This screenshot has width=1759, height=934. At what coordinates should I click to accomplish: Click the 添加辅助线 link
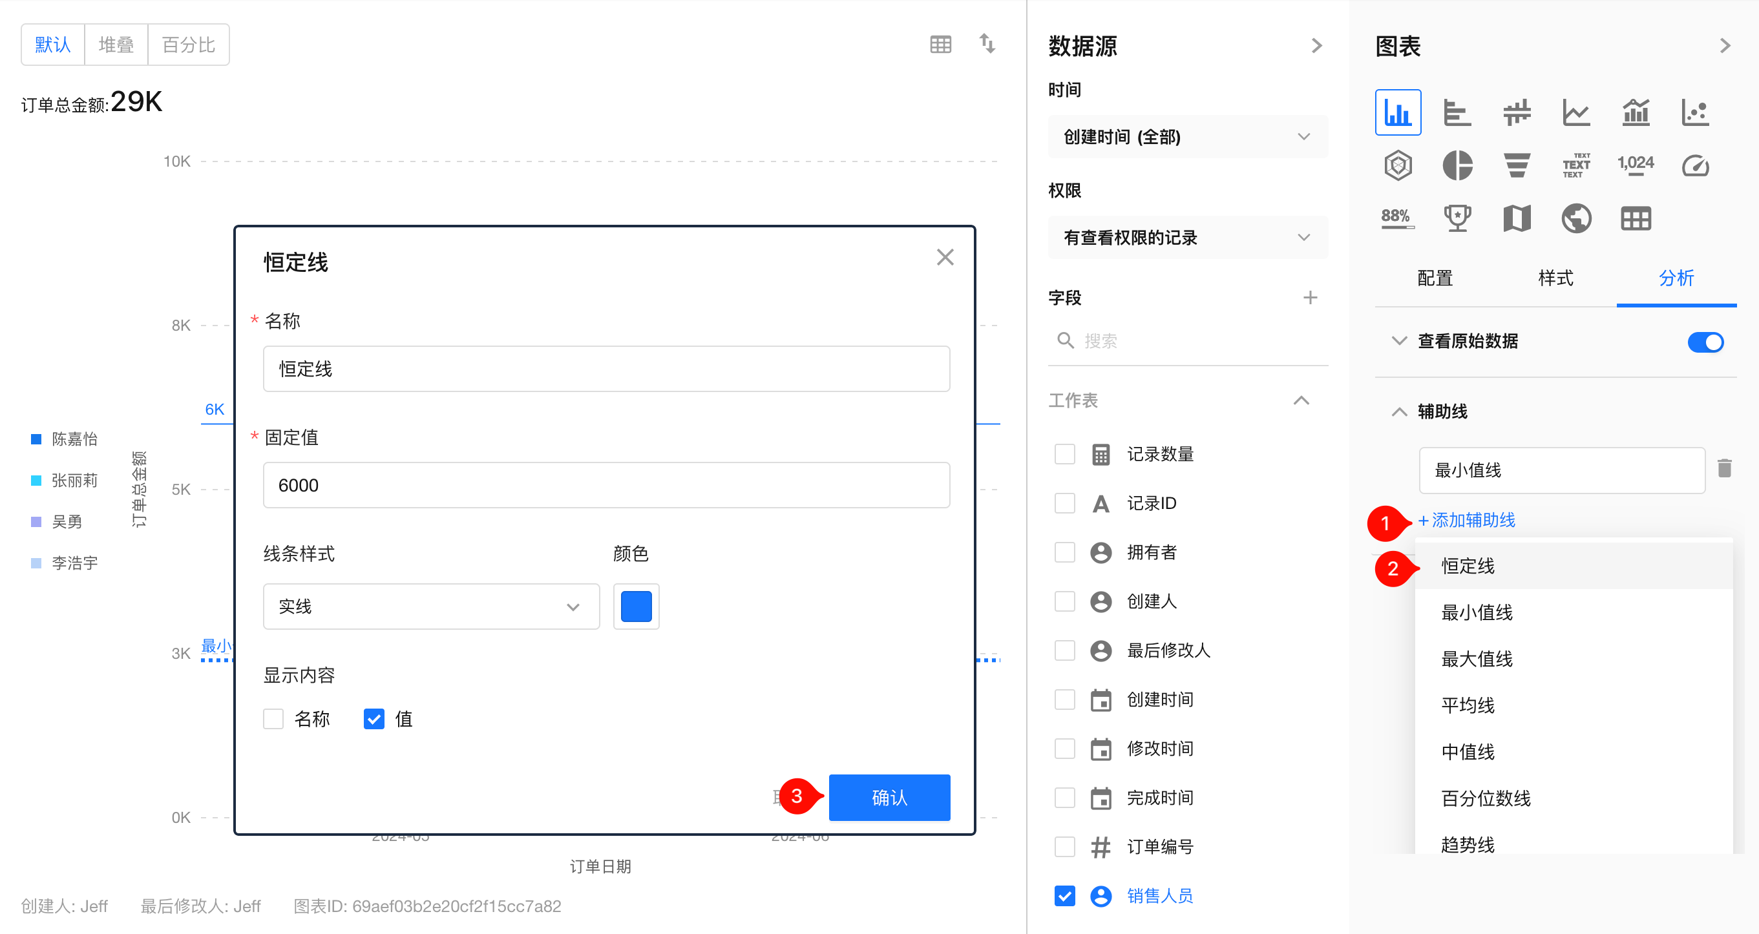(x=1467, y=520)
